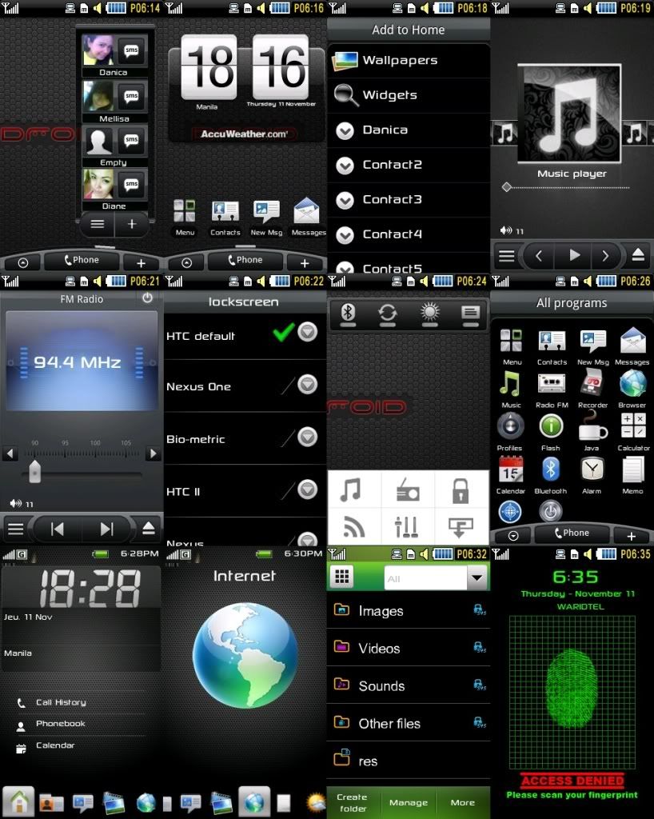Image resolution: width=654 pixels, height=819 pixels.
Task: Toggle the sync arrows in the quick settings bar
Action: point(387,314)
